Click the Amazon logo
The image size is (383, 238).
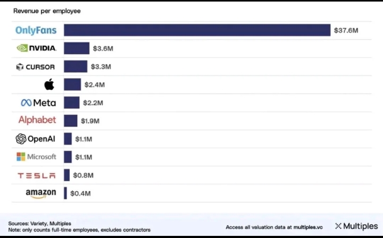pos(40,193)
